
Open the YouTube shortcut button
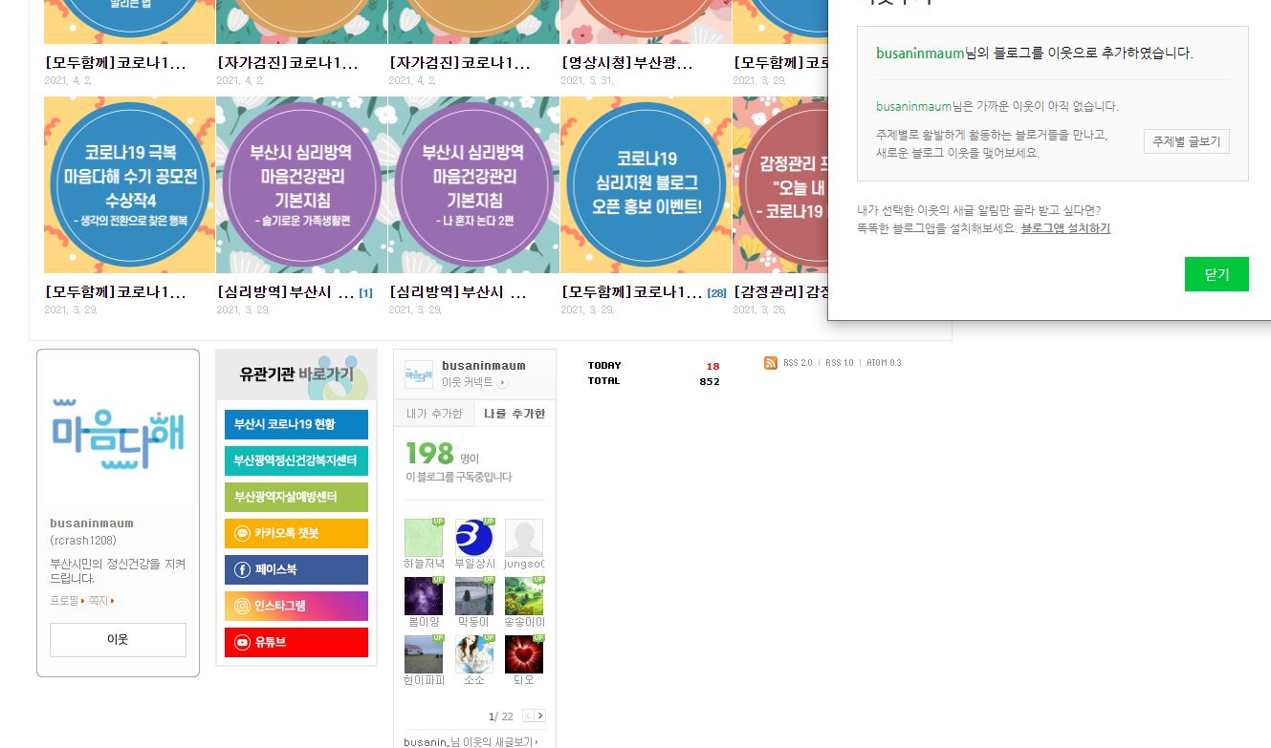[296, 642]
